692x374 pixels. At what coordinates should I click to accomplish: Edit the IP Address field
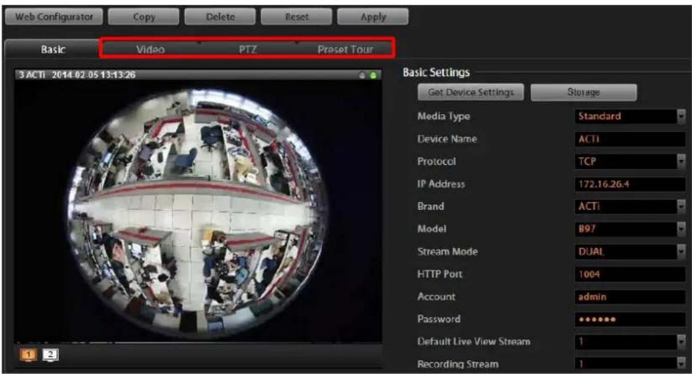coord(630,184)
